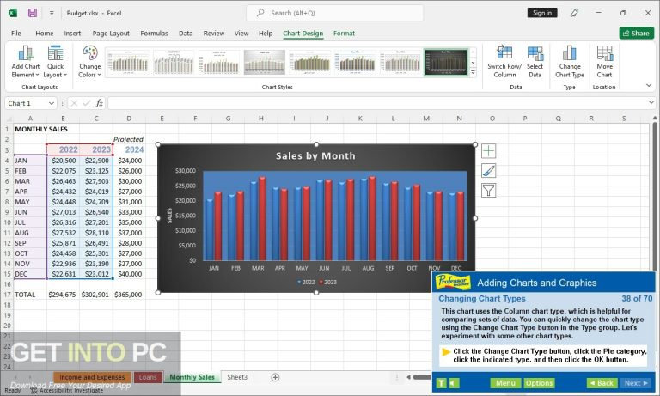Click the Sign in button

[x=542, y=13]
